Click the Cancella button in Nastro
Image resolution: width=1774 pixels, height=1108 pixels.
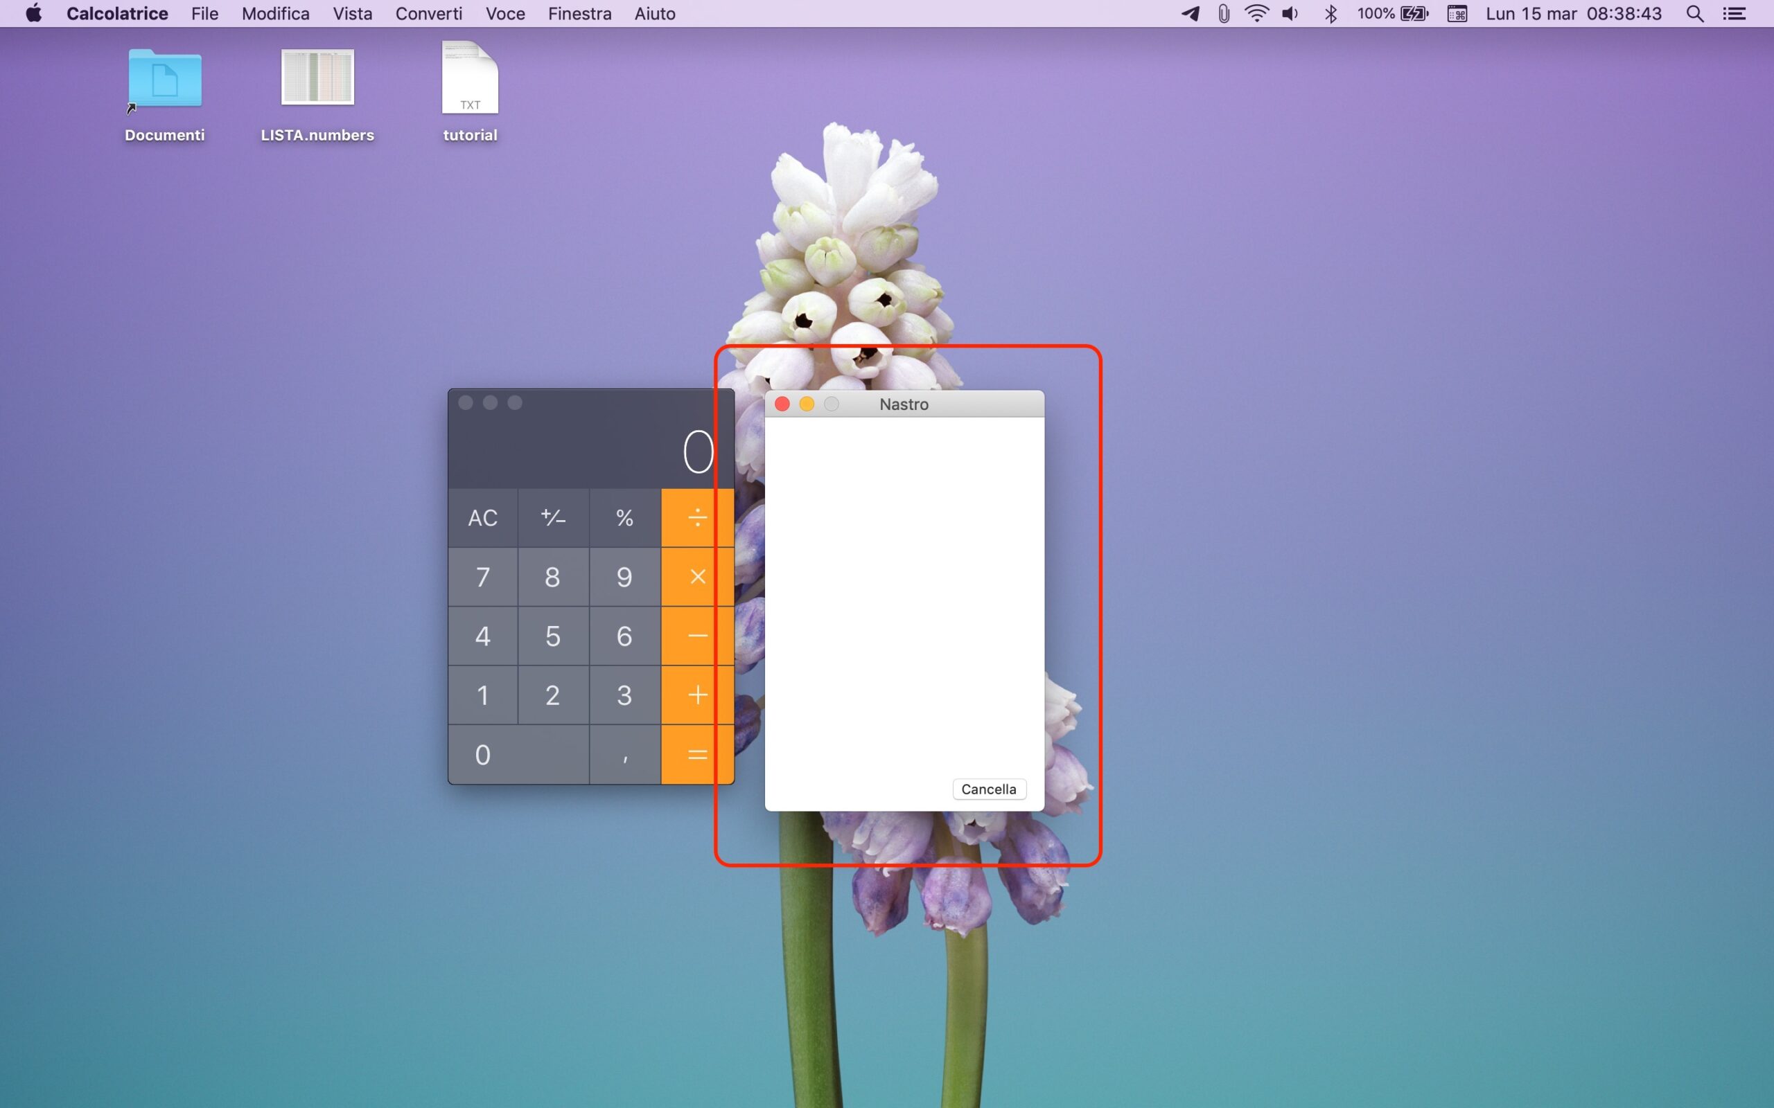[x=988, y=789]
